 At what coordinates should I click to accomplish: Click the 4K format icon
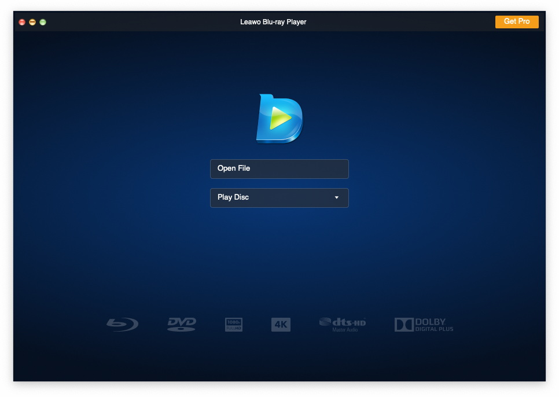(281, 325)
